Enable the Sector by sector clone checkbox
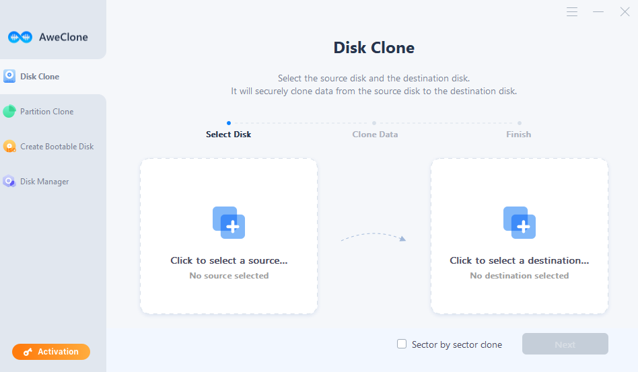Image resolution: width=638 pixels, height=372 pixels. click(x=402, y=344)
